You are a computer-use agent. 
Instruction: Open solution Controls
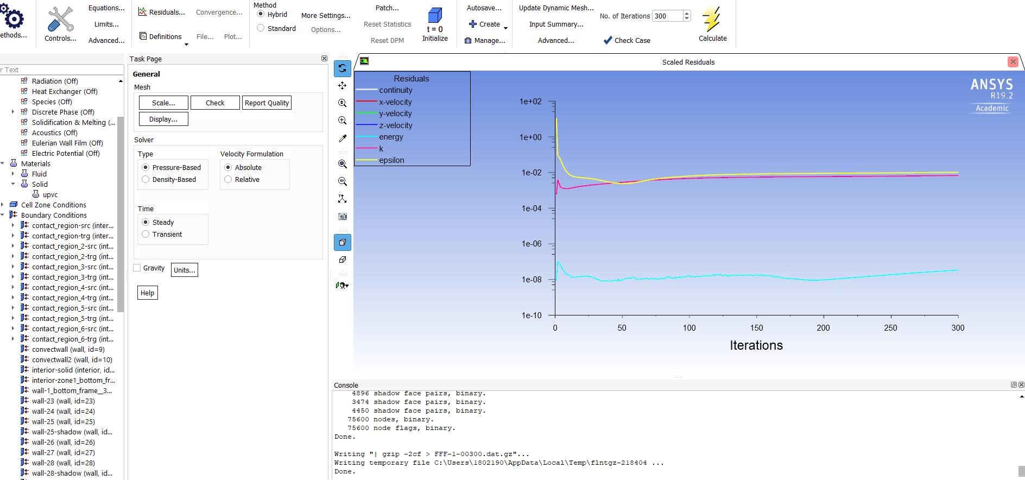pyautogui.click(x=60, y=24)
